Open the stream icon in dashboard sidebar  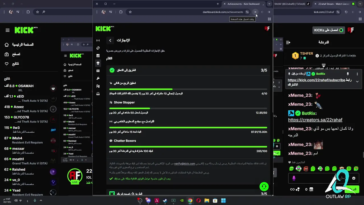pos(98,40)
